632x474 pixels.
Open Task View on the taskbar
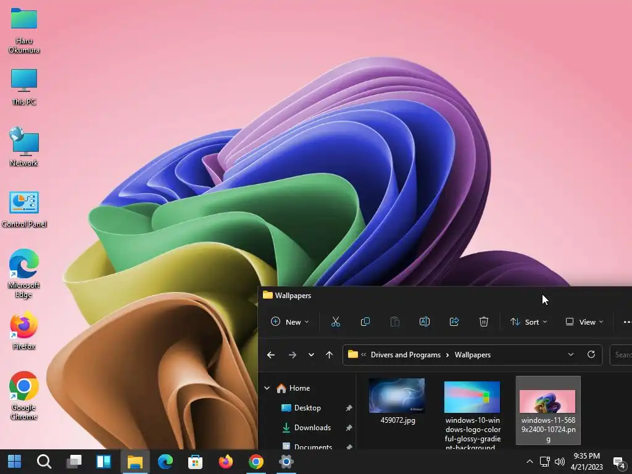pyautogui.click(x=74, y=462)
